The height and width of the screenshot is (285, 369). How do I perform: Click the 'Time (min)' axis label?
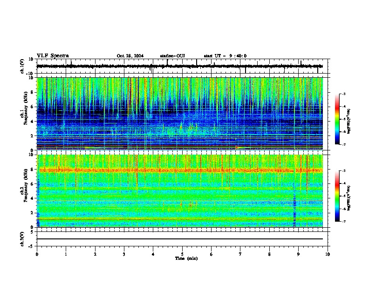click(186, 258)
